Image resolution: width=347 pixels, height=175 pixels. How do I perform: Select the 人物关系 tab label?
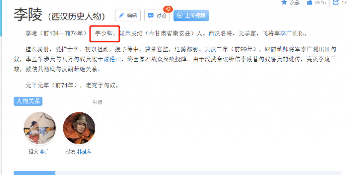(28, 101)
